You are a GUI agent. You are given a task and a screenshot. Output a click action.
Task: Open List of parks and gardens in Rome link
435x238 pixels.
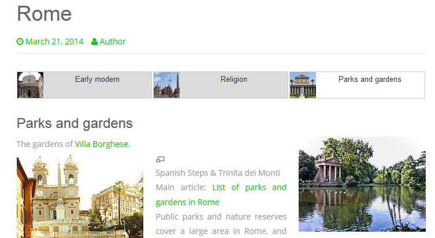(x=221, y=195)
